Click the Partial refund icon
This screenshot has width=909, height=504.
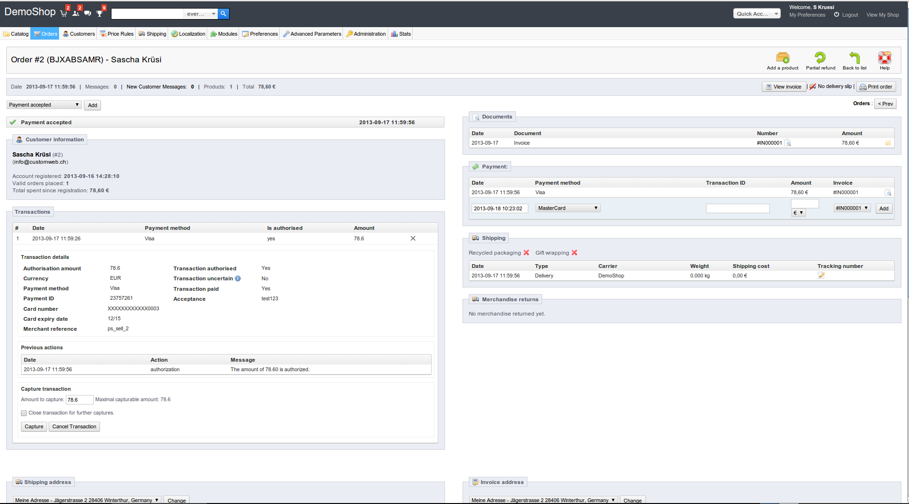(820, 58)
